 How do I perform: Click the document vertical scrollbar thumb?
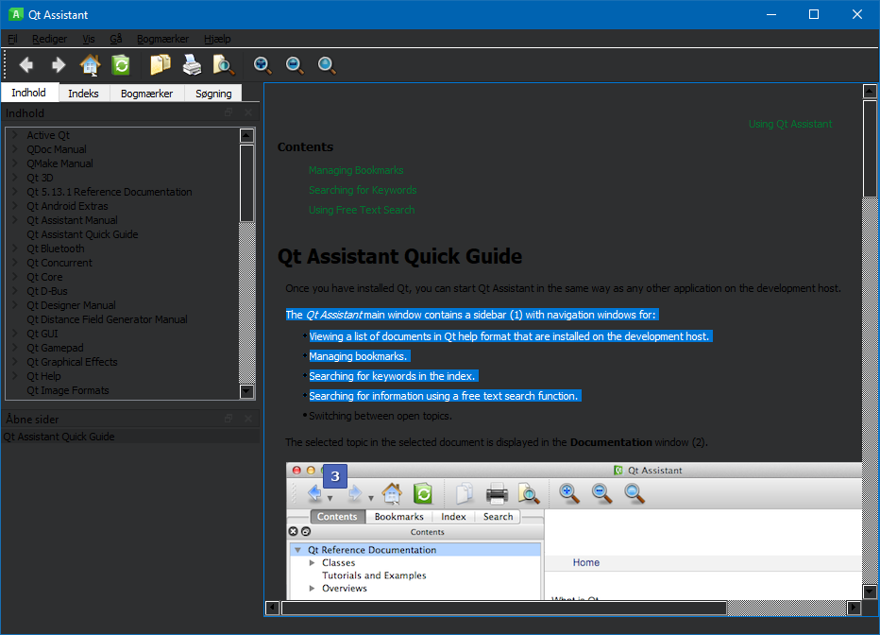870,149
